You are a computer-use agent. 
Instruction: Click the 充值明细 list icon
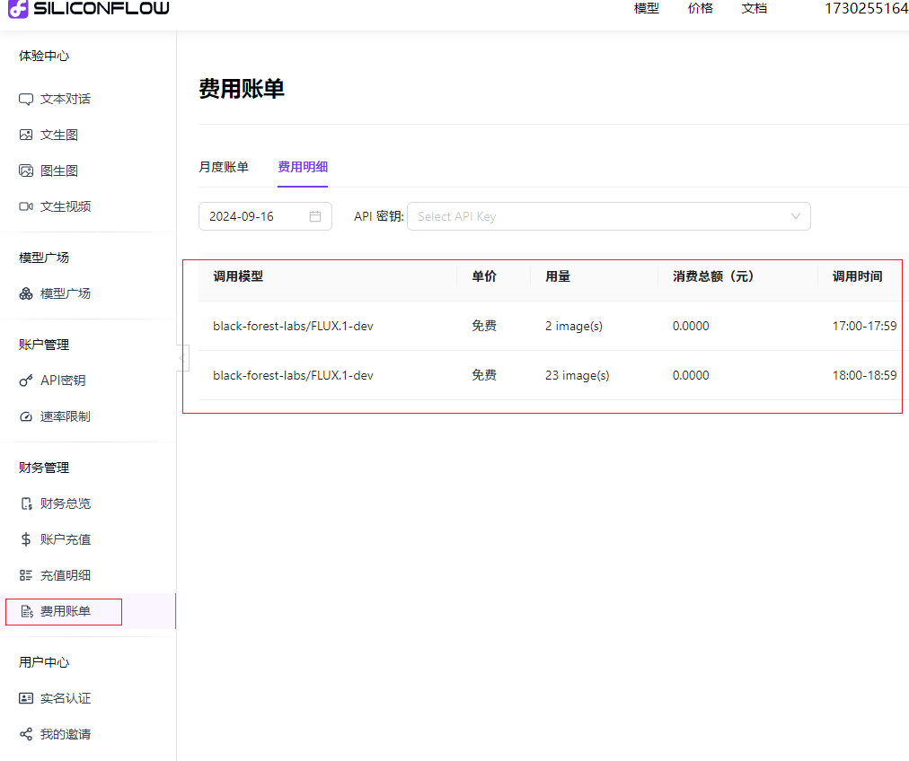(26, 575)
